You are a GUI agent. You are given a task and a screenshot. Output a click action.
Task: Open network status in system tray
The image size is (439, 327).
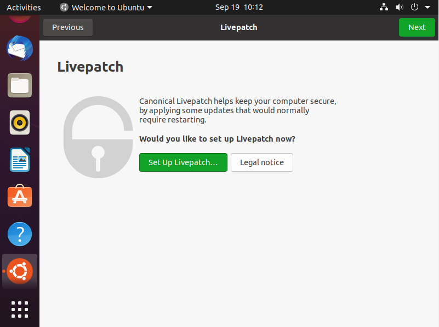tap(384, 7)
